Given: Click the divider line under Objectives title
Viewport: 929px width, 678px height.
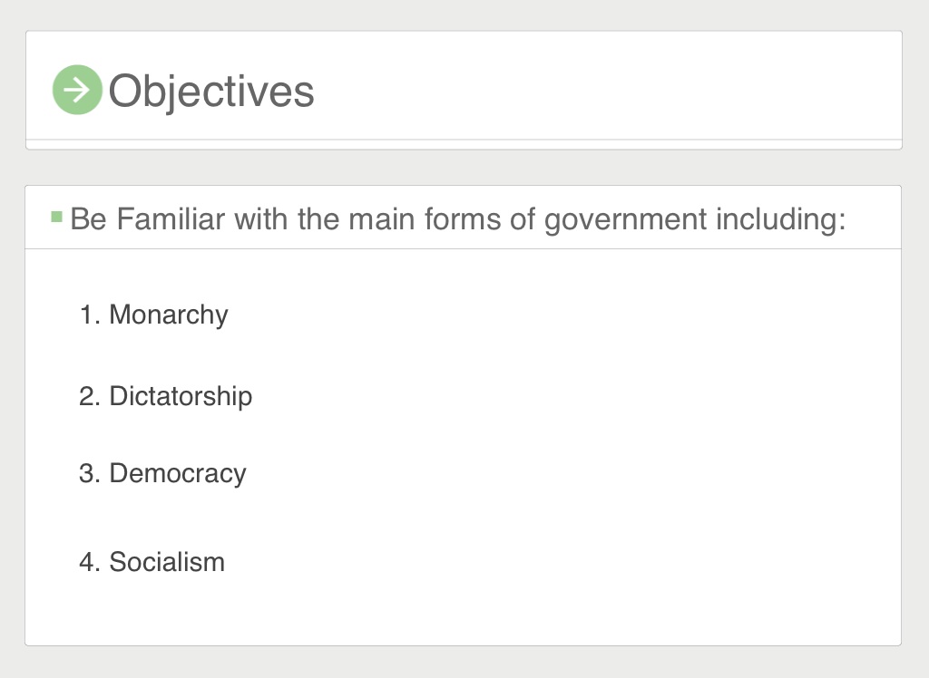Looking at the screenshot, I should click(x=464, y=140).
